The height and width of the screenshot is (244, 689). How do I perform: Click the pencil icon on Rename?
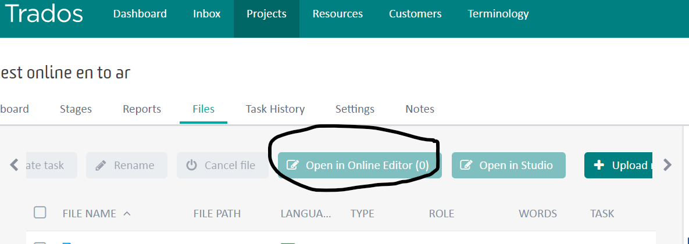(x=101, y=166)
